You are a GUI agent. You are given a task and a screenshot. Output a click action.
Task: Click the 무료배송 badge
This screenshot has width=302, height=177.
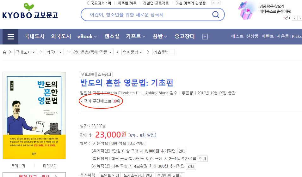88,74
